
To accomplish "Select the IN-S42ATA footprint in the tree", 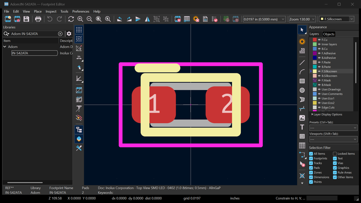I will pyautogui.click(x=34, y=53).
